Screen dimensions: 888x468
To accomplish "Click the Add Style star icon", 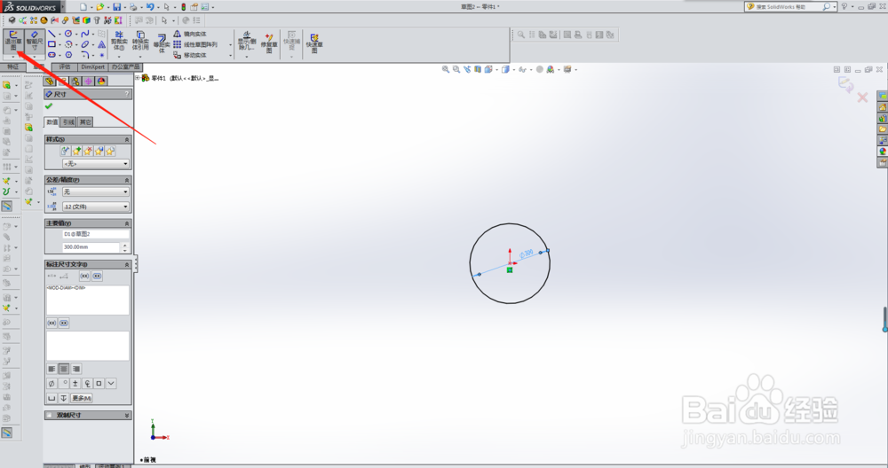I will (76, 151).
